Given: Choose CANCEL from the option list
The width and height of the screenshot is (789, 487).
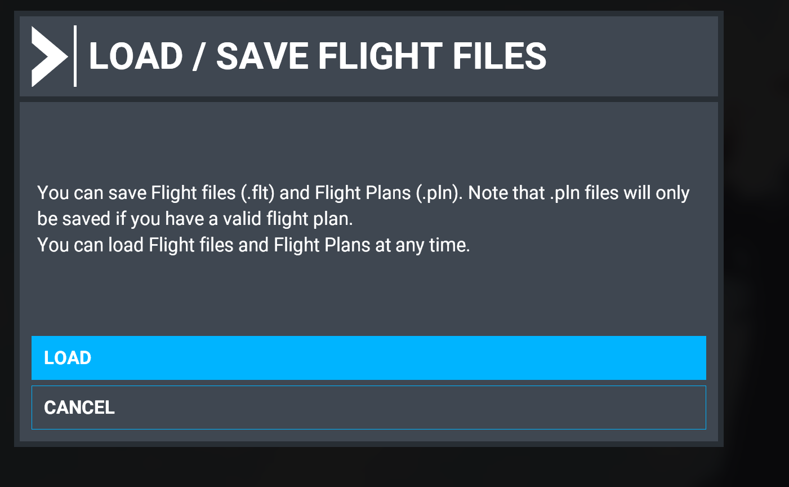Looking at the screenshot, I should (x=368, y=407).
